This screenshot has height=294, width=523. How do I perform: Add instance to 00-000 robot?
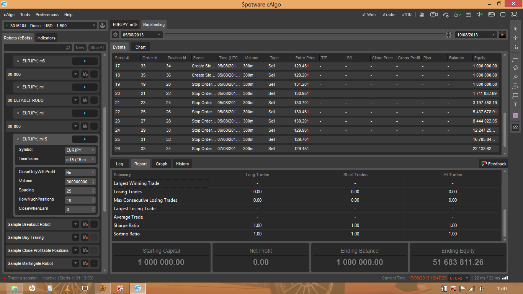tap(94, 126)
